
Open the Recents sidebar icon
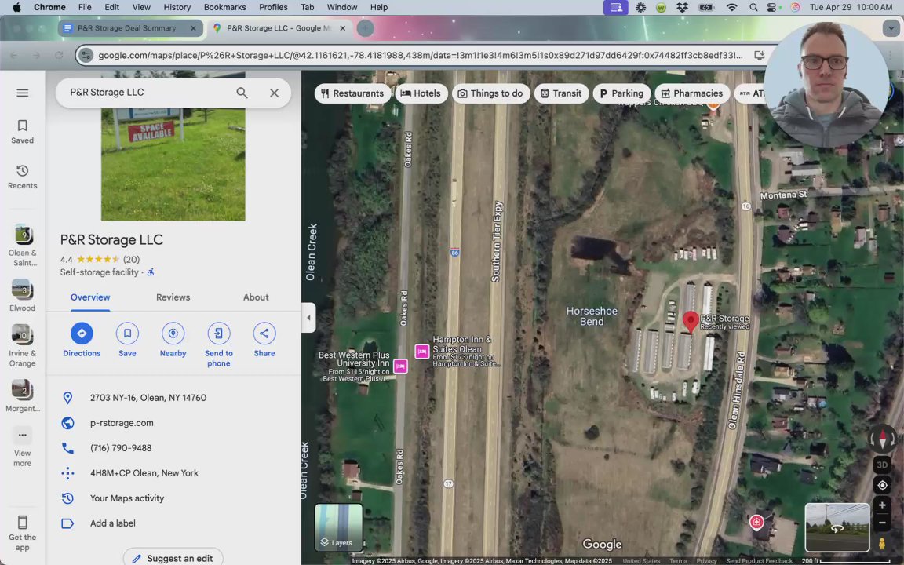[x=23, y=177]
